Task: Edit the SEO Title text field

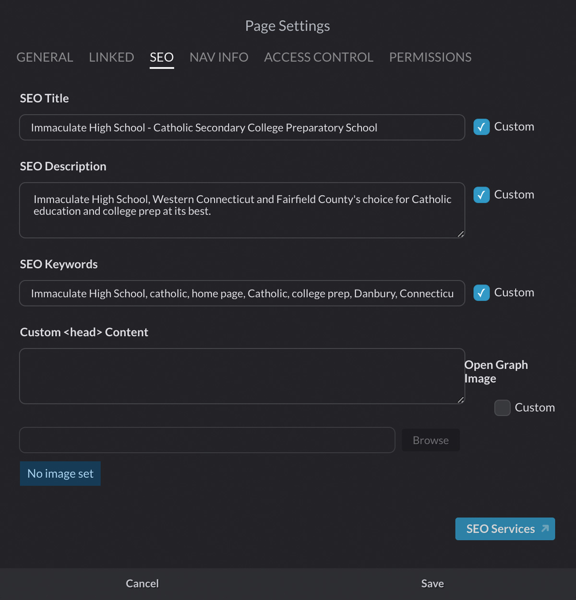Action: pyautogui.click(x=241, y=128)
